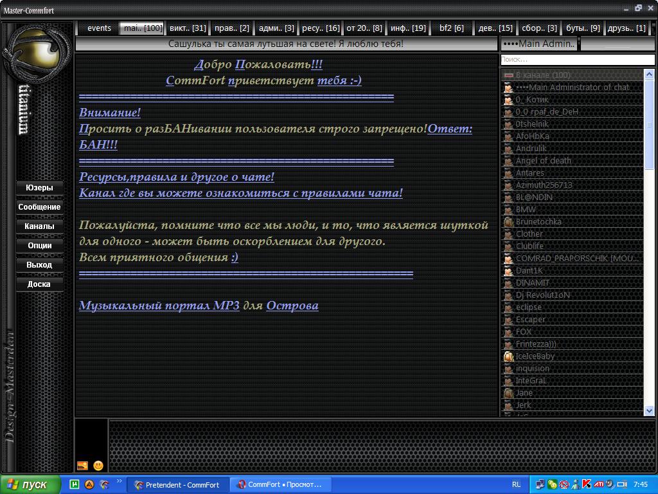Click the AIMP quick launch icon
The image size is (658, 494).
coord(89,484)
